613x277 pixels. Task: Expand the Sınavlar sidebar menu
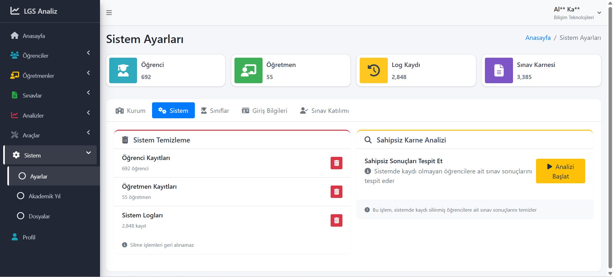click(x=50, y=95)
